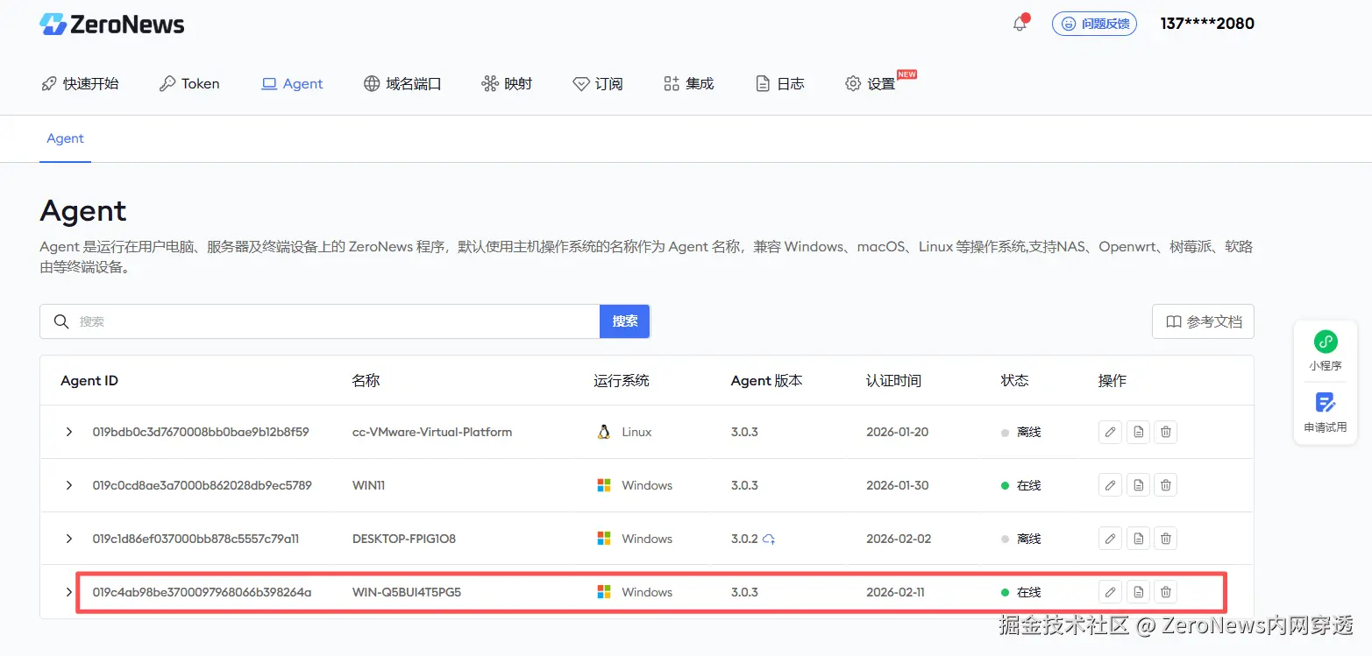Open 订阅 menu item
Image resolution: width=1372 pixels, height=656 pixels.
pyautogui.click(x=598, y=84)
